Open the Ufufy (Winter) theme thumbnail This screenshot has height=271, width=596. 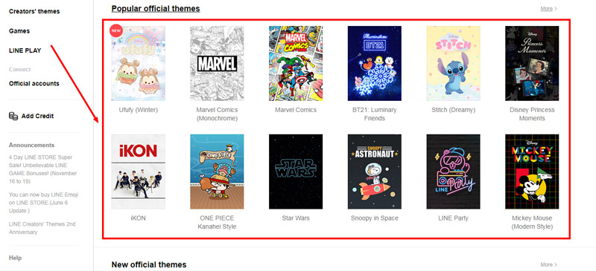pyautogui.click(x=139, y=63)
